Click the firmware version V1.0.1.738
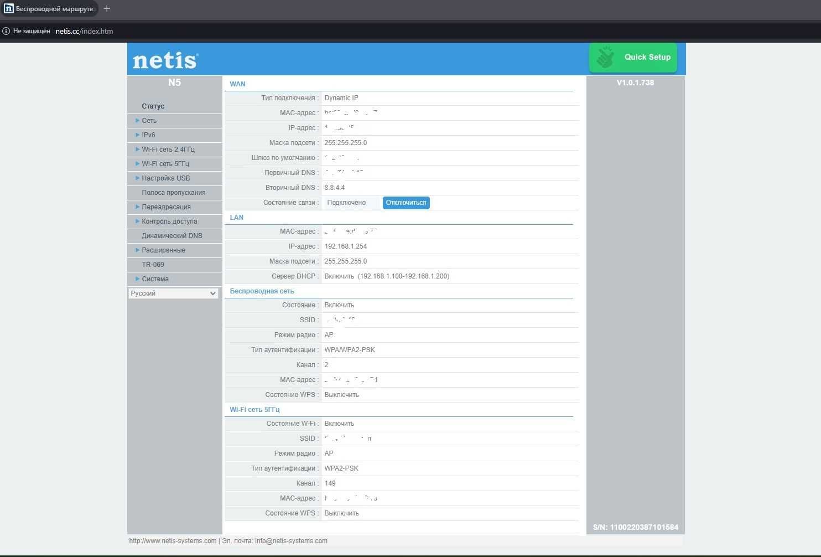821x557 pixels. tap(635, 82)
